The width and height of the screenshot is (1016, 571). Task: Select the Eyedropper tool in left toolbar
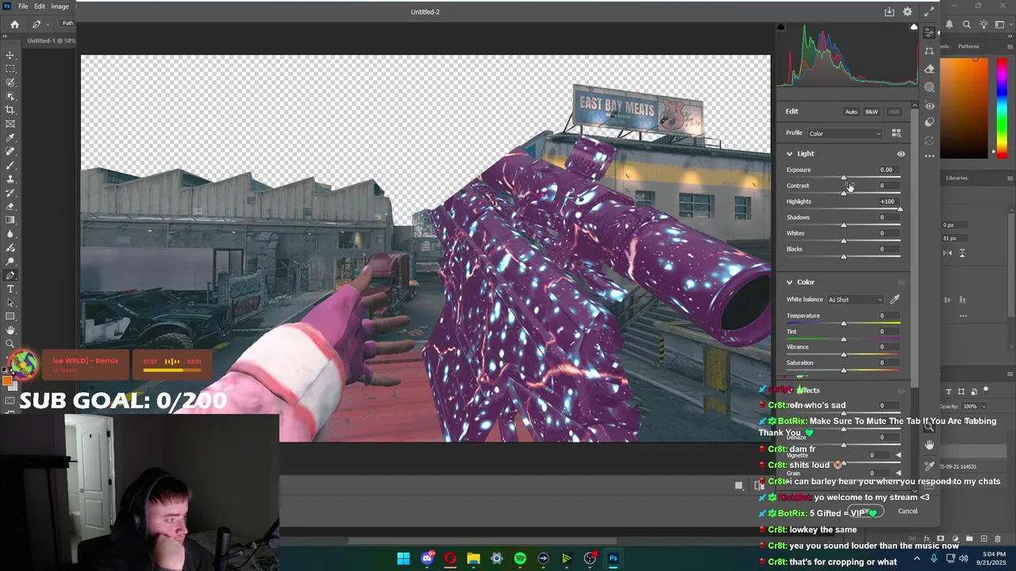(x=10, y=138)
